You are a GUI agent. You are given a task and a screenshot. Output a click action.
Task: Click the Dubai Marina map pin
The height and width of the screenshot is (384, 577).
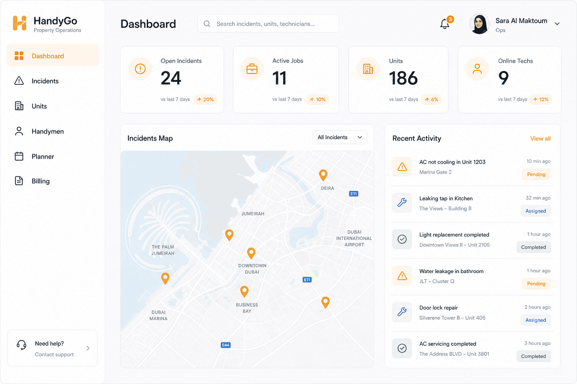click(165, 279)
